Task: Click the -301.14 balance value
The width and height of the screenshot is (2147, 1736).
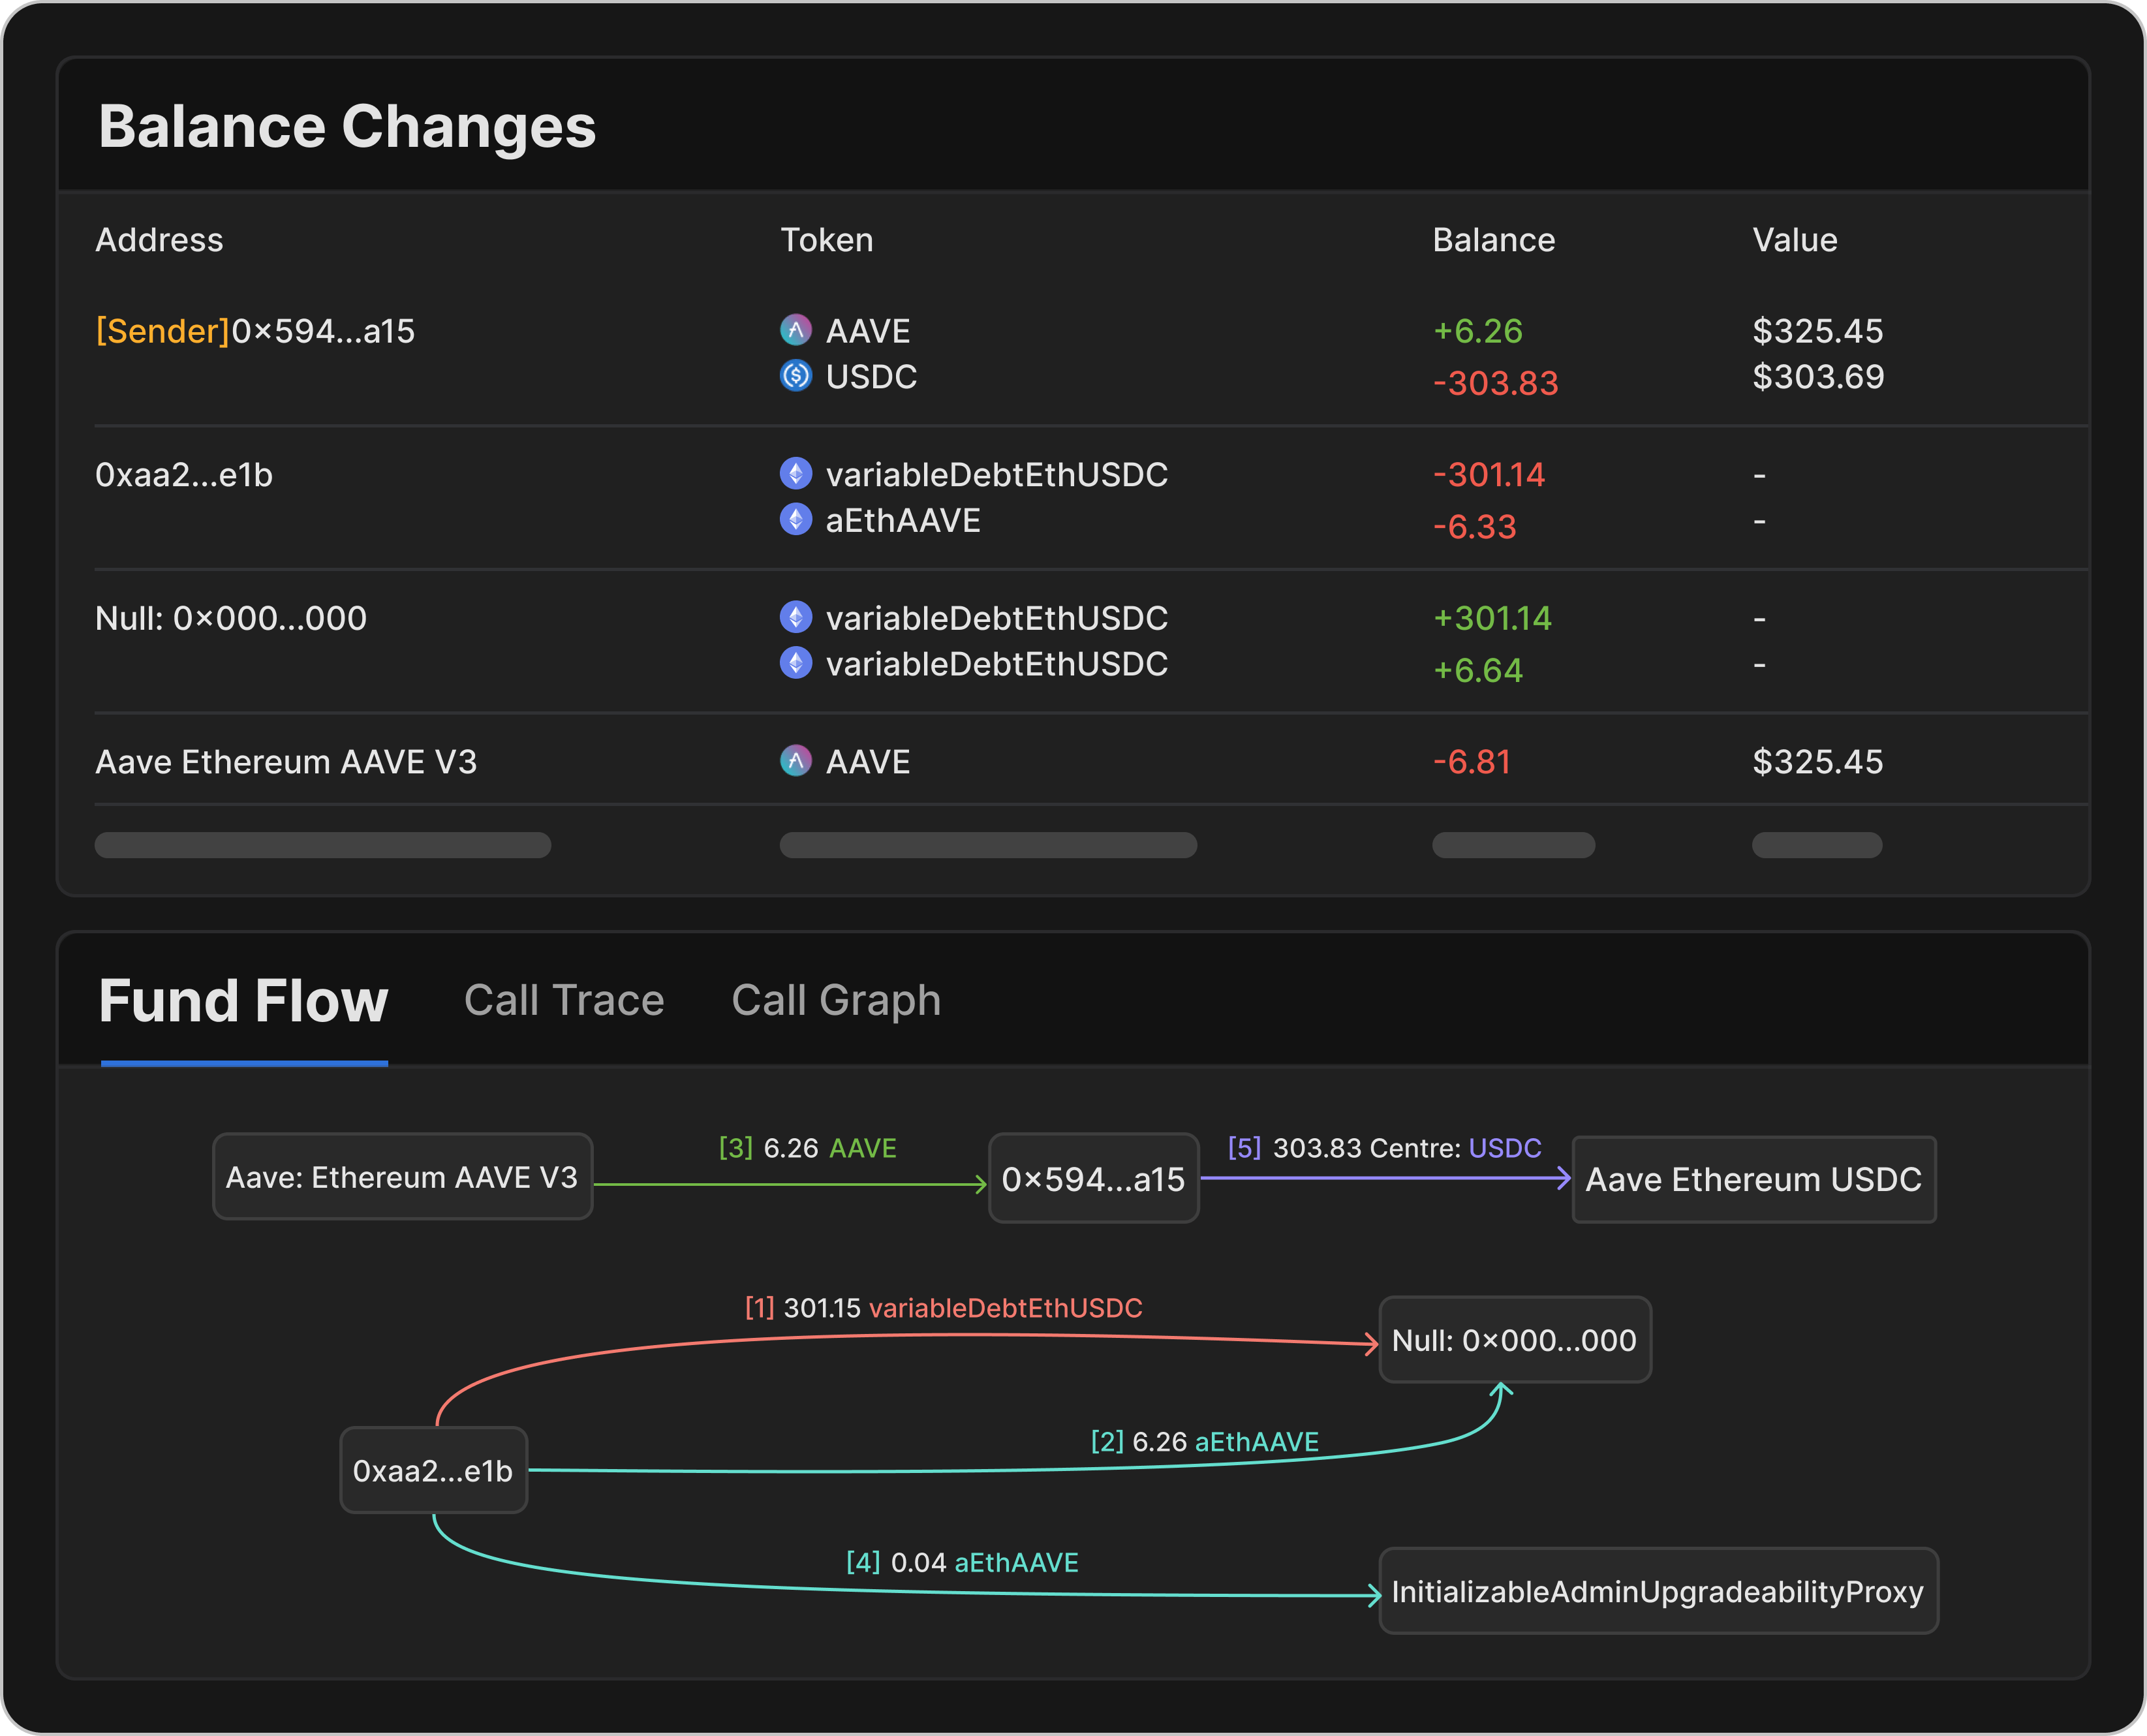Action: (x=1490, y=474)
